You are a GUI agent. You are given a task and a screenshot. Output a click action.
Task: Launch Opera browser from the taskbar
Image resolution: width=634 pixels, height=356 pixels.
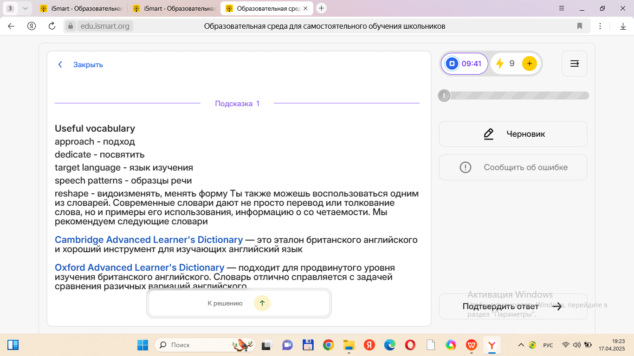[x=410, y=345]
